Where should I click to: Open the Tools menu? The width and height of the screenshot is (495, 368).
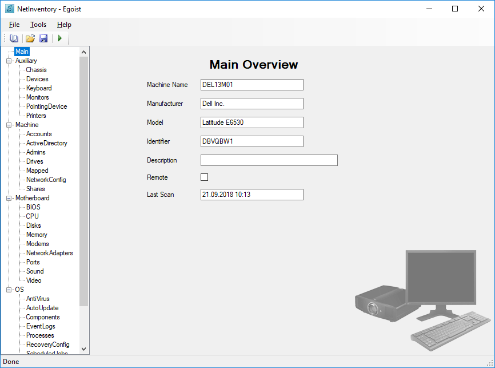[x=38, y=25]
